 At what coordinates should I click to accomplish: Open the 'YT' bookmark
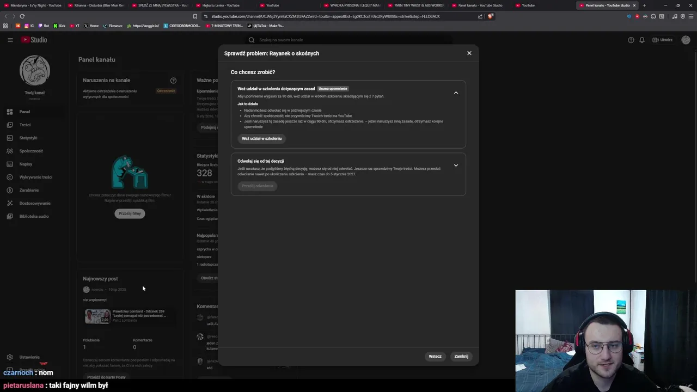coord(74,26)
